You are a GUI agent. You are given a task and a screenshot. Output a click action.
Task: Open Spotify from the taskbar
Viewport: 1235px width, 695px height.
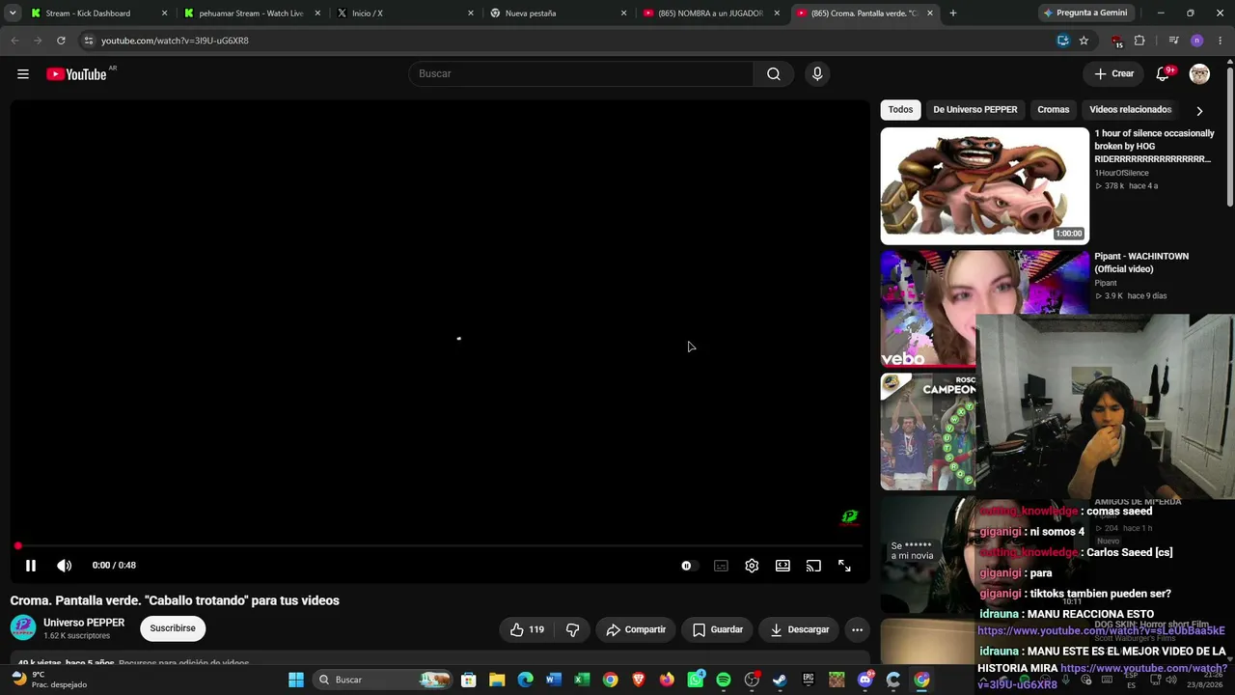coord(724,680)
